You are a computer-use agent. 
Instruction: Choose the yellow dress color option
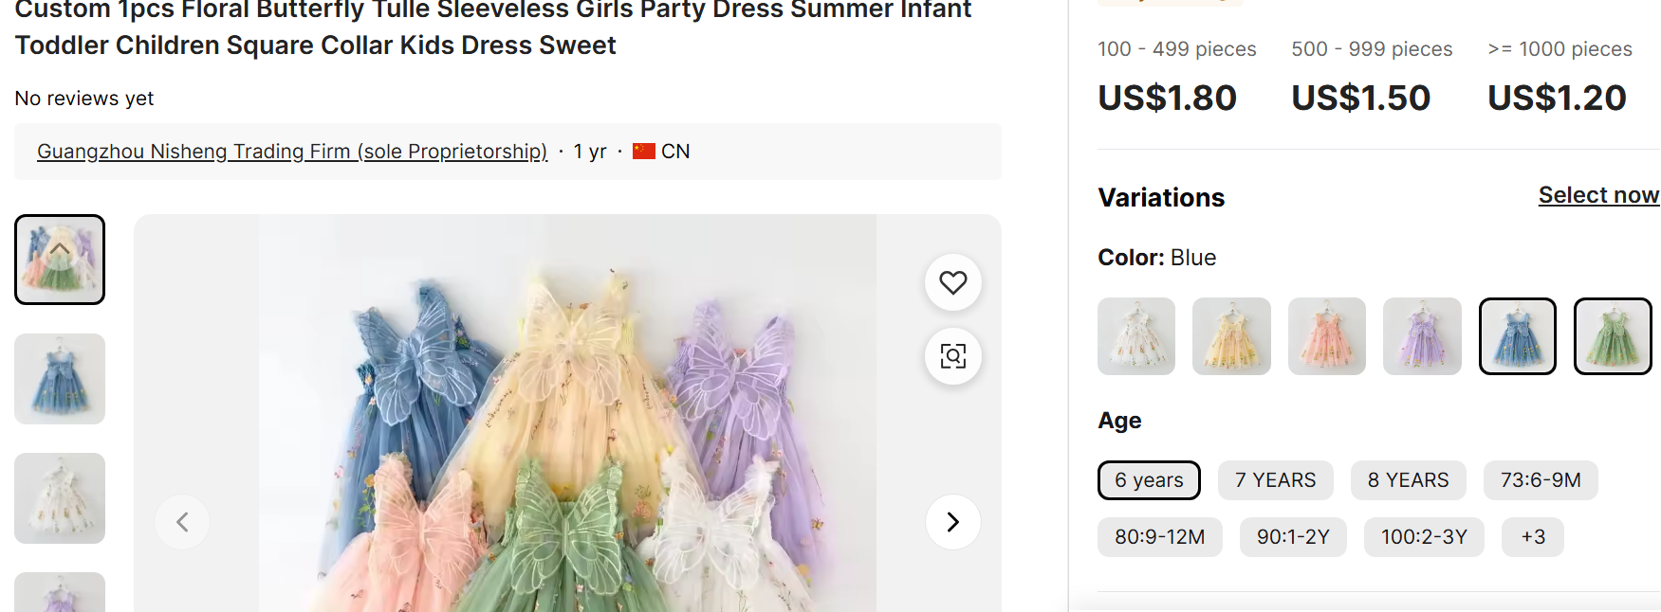click(1230, 336)
